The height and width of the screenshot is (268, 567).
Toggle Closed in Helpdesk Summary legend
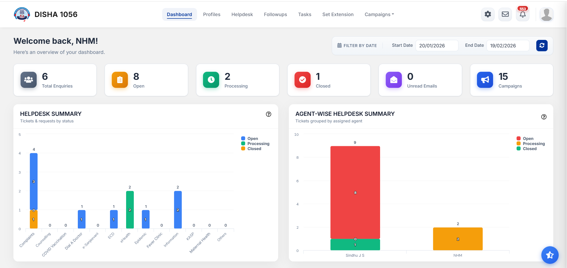pos(252,148)
